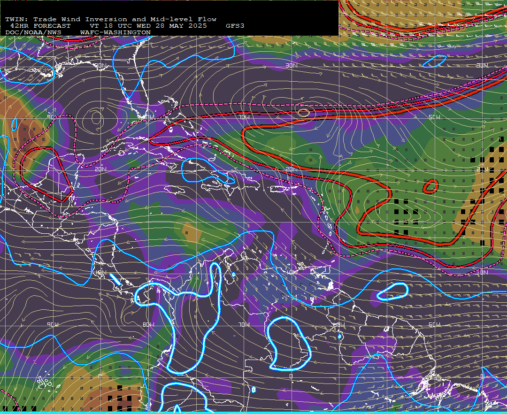Click the '50W' label over northern Brazil
The image size is (507, 414).
coord(435,324)
